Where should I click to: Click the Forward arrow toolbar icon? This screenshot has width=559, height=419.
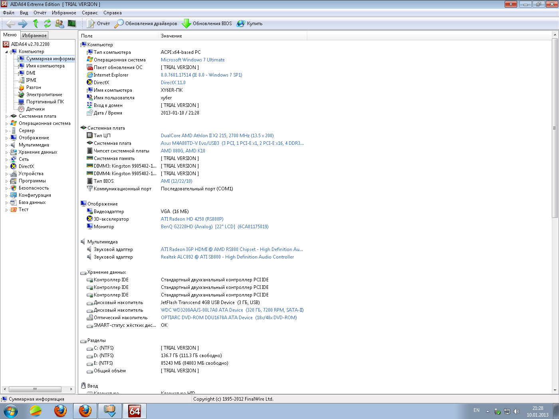coord(23,24)
